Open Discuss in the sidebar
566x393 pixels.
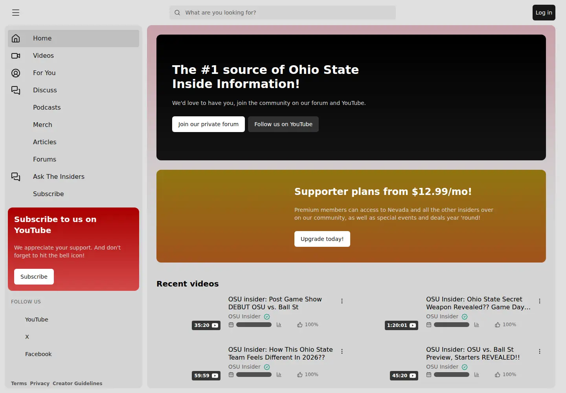coord(74,90)
